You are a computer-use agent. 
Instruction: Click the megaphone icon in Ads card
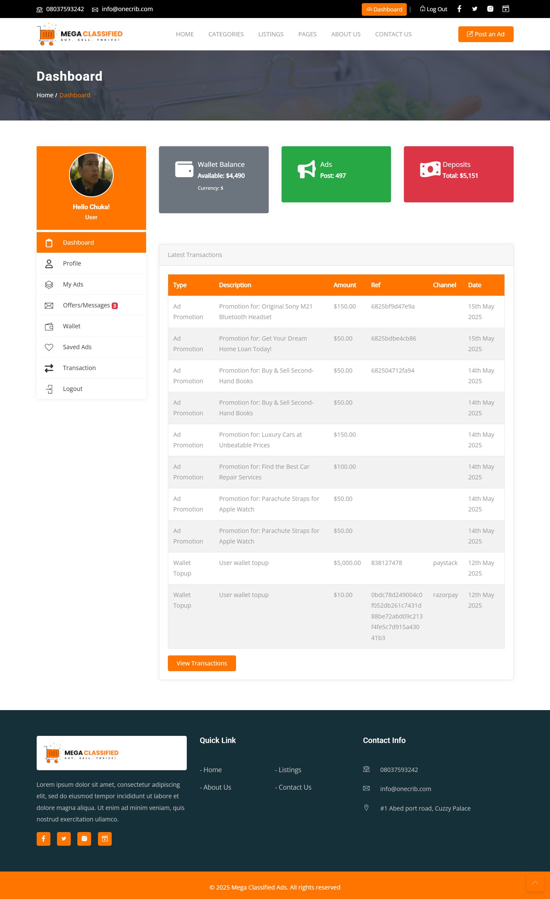click(x=307, y=169)
